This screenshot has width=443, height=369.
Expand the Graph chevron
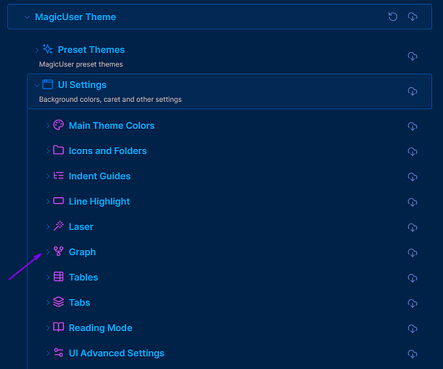[x=48, y=252]
